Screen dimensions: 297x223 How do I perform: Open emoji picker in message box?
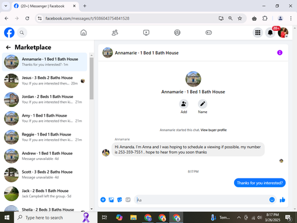point(272,200)
